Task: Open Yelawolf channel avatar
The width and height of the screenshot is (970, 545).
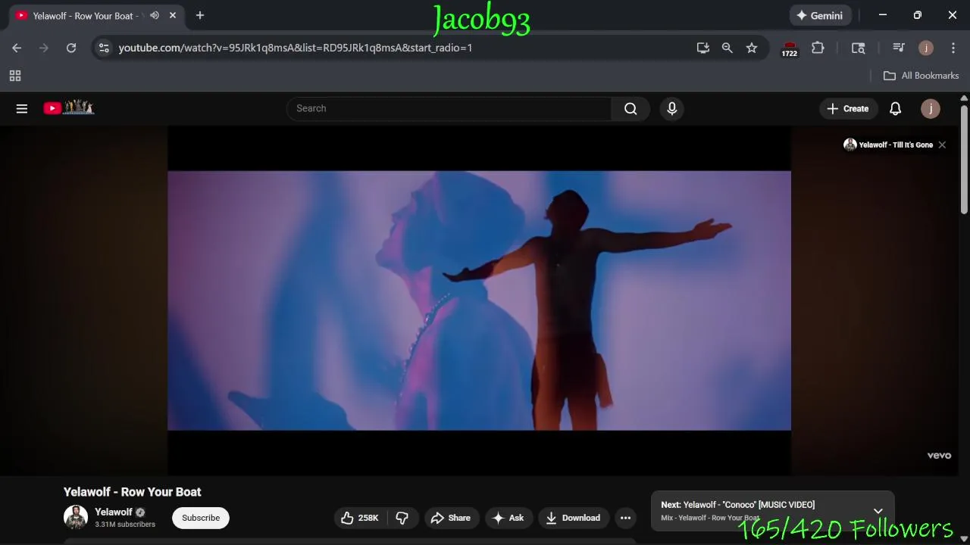Action: (x=76, y=517)
